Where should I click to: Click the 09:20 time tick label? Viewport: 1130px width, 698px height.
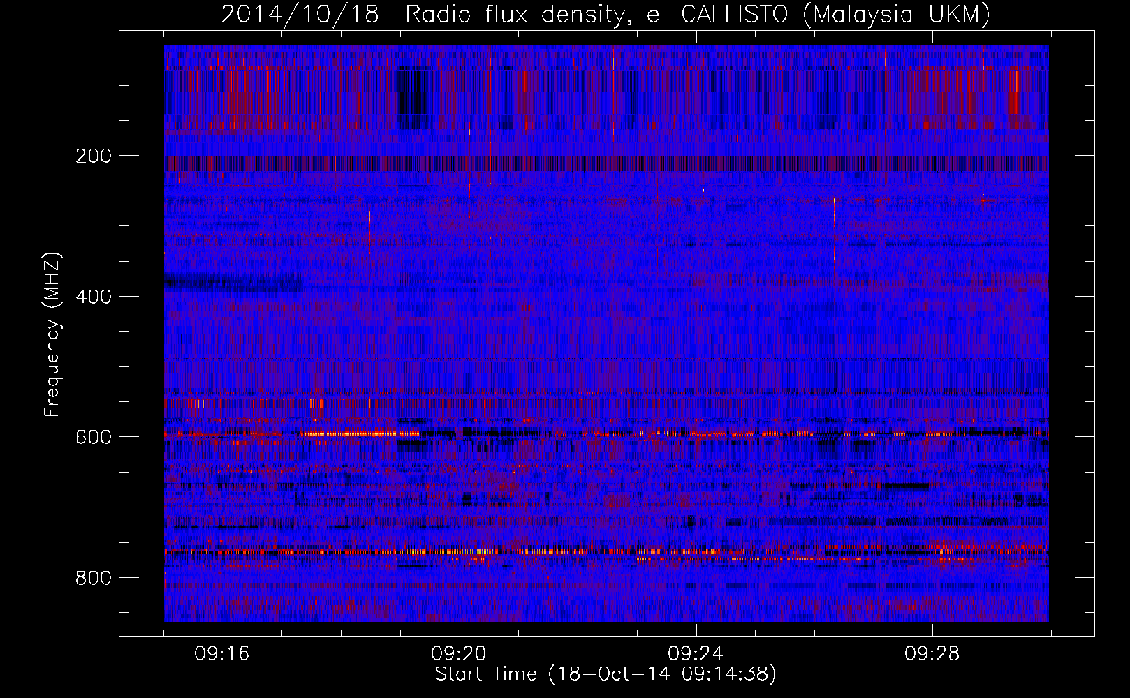[459, 654]
